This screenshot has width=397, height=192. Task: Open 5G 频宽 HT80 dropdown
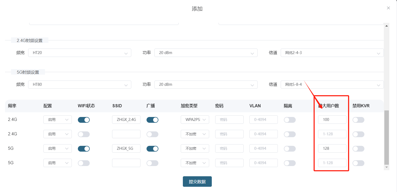[x=79, y=85]
